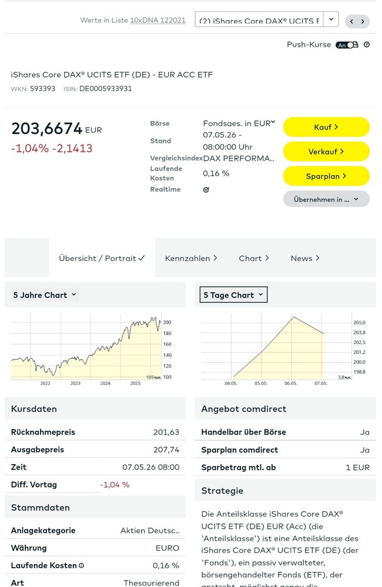
Task: Click the Sparplan comdirect row label
Action: pos(240,450)
